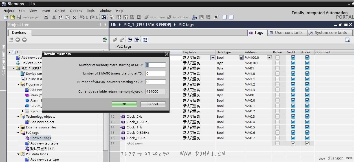Click Export icon in PLC tags toolbar
354x162 pixels.
pyautogui.click(x=130, y=40)
